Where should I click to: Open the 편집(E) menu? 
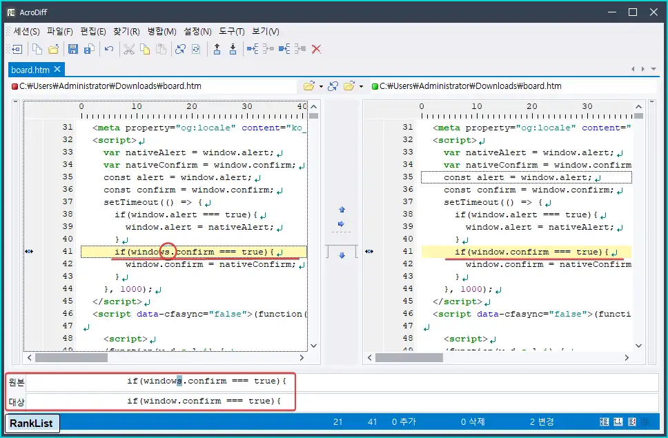click(x=93, y=32)
